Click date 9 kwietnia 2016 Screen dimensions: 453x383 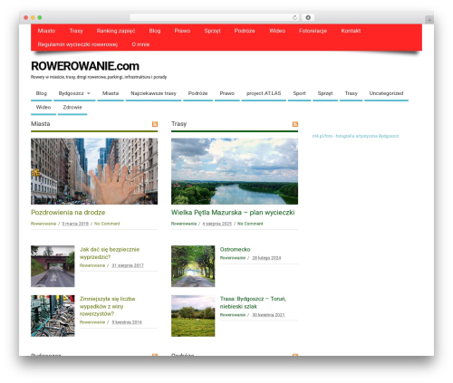(x=127, y=322)
